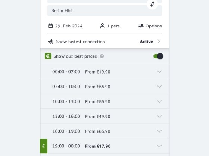
Task: Select From €55.90 in 10:00 - 13:00 row
Action: tap(98, 102)
